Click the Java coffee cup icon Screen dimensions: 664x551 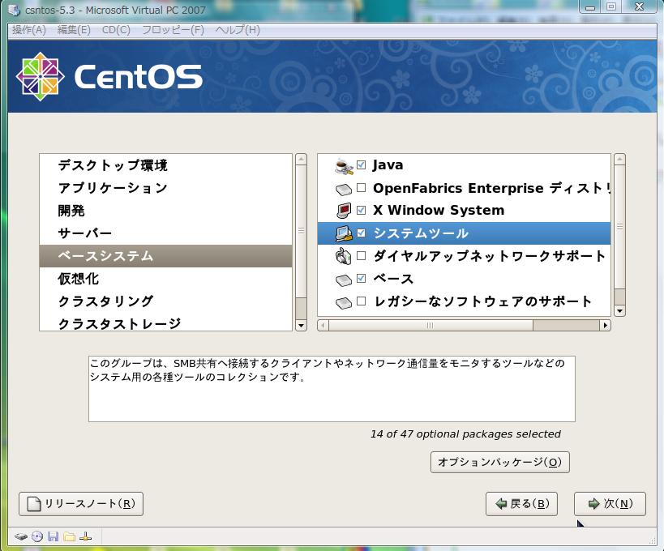tap(345, 165)
